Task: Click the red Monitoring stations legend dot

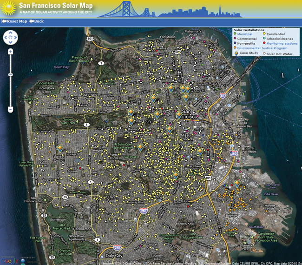Action: pyautogui.click(x=264, y=43)
